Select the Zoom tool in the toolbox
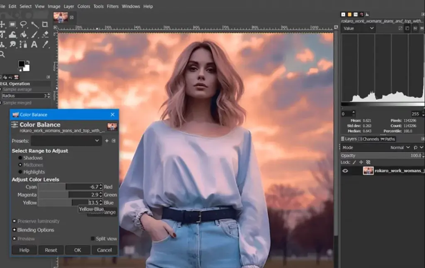This screenshot has width=425, height=268. pos(3,54)
